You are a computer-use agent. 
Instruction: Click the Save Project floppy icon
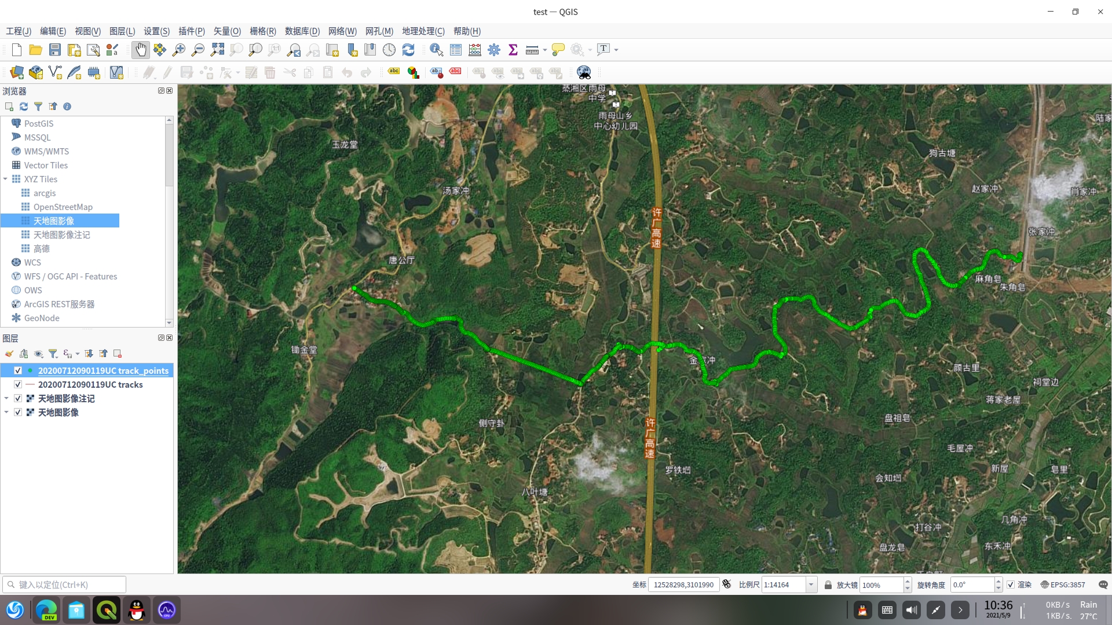tap(55, 50)
